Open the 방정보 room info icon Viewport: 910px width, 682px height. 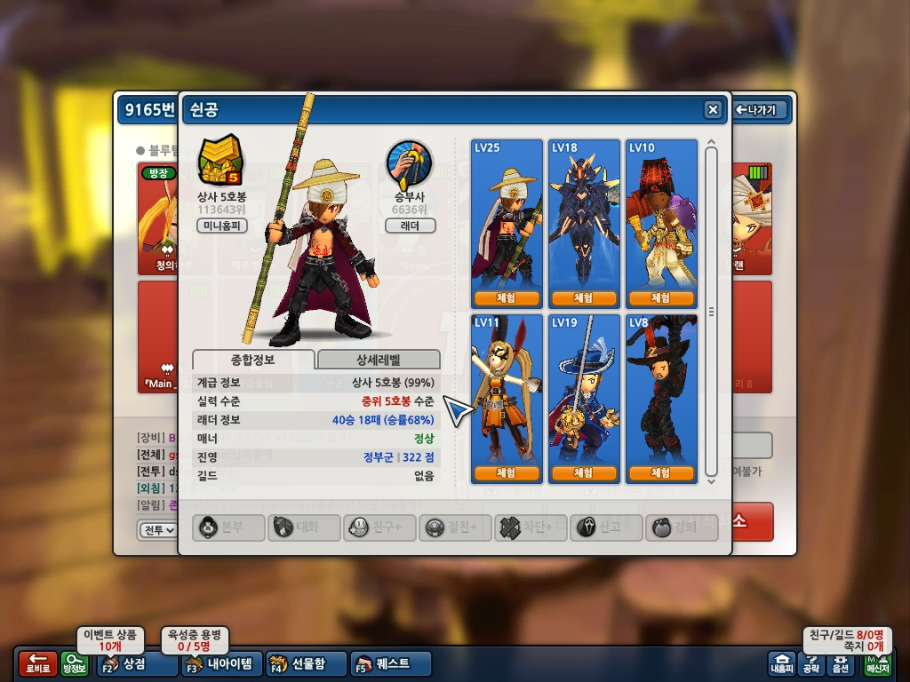tap(75, 663)
